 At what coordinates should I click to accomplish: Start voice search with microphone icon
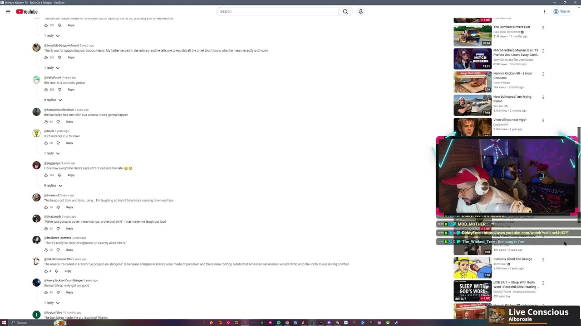[361, 11]
